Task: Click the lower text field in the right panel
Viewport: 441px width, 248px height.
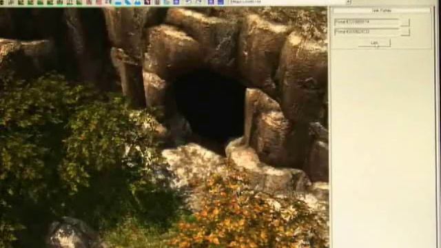Action: 367,32
